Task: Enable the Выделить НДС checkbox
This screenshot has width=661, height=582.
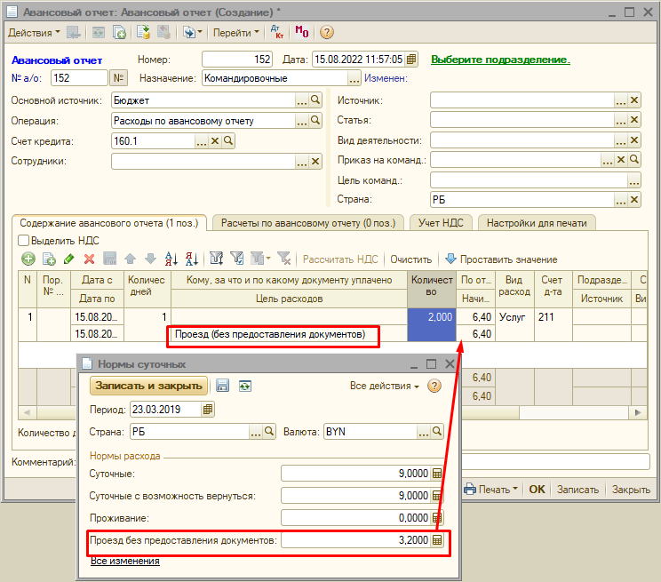Action: 23,240
